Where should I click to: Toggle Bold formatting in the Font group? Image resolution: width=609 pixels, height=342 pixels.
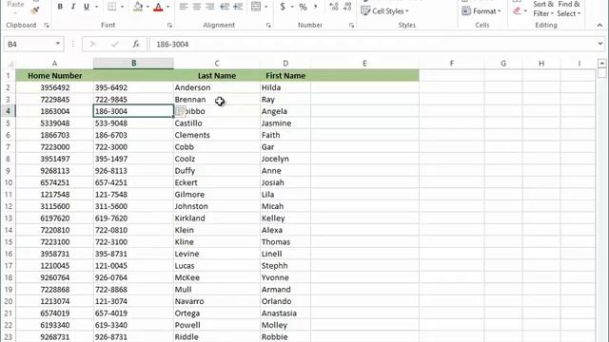60,7
